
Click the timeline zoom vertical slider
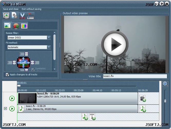(165, 101)
